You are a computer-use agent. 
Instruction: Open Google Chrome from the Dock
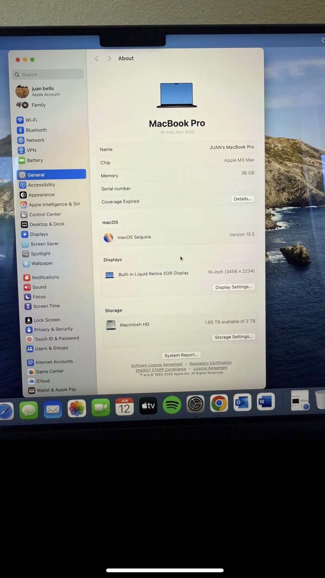pos(219,403)
